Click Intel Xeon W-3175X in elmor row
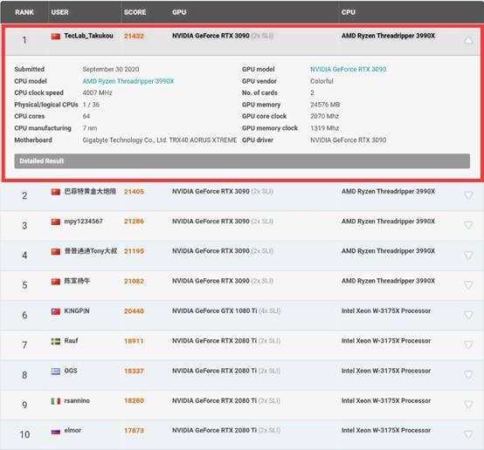 (386, 430)
